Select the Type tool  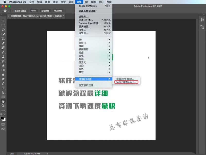tap(3, 88)
